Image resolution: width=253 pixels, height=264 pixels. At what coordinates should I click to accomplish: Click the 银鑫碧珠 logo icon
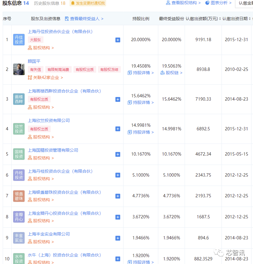19,196
